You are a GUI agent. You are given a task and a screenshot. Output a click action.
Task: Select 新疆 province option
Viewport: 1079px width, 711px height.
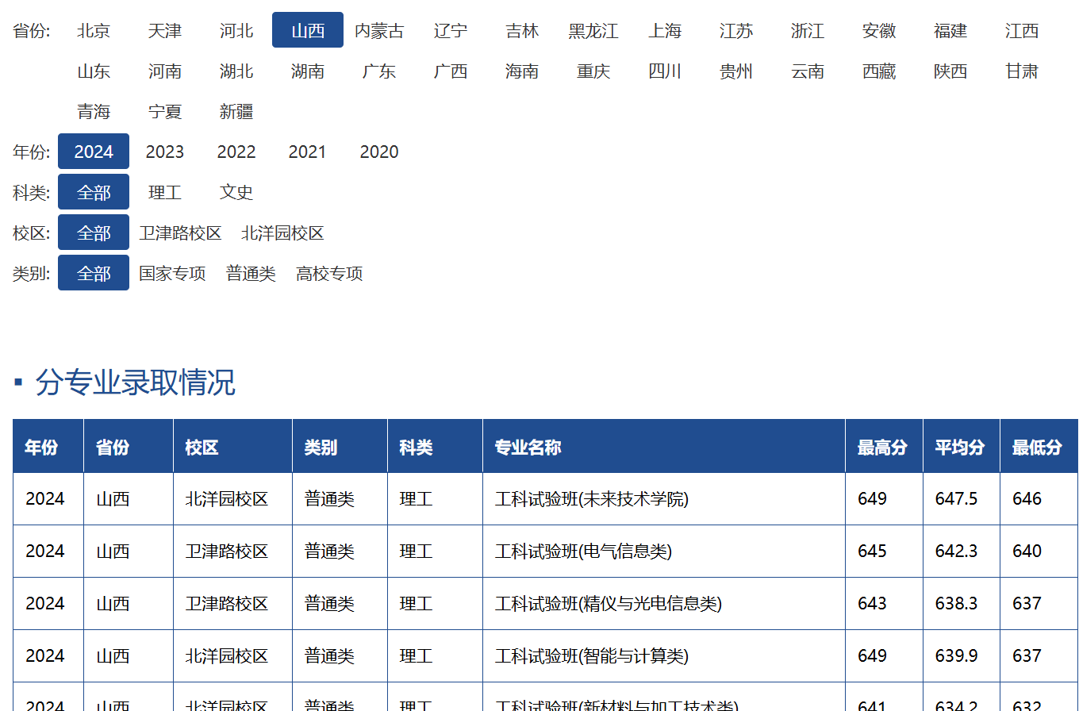tap(236, 112)
